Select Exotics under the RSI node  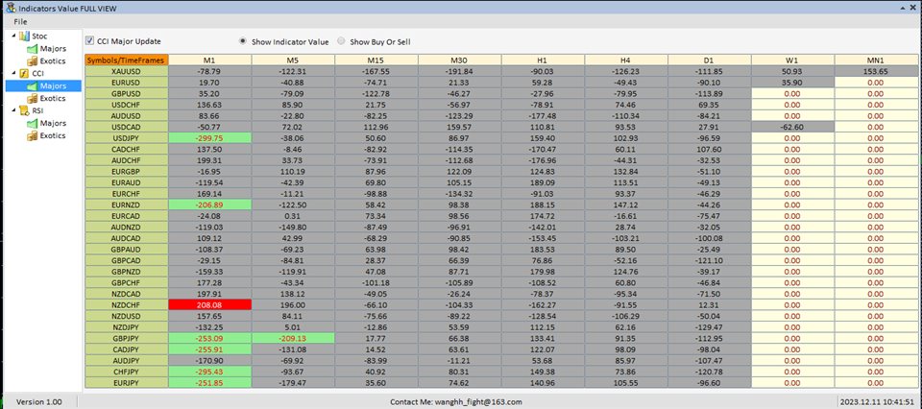53,135
